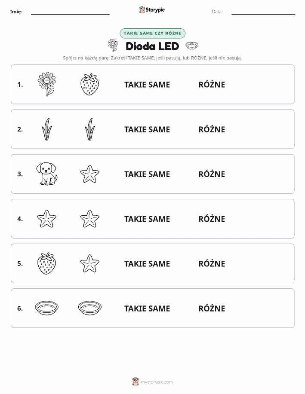Select the right bowl in row 6
305x394 pixels.
pyautogui.click(x=89, y=308)
